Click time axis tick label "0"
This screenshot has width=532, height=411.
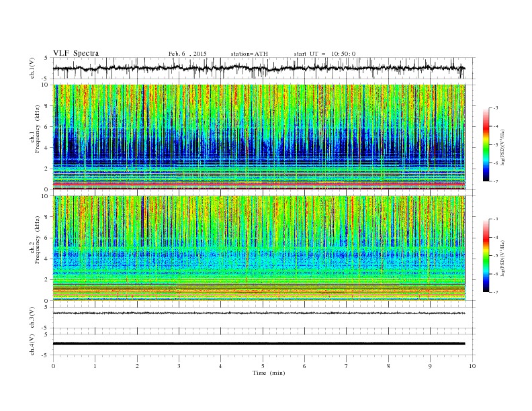tap(53, 366)
